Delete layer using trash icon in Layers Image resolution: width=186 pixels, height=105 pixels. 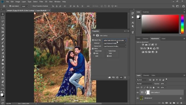coord(181,103)
